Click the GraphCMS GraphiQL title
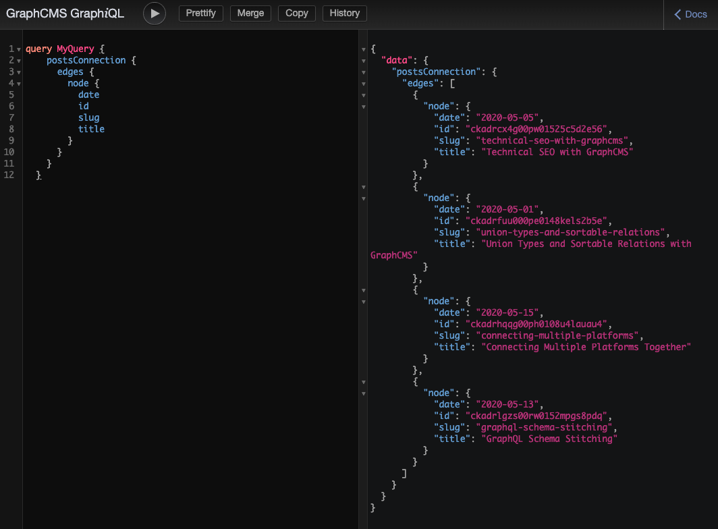The image size is (718, 529). pos(65,13)
